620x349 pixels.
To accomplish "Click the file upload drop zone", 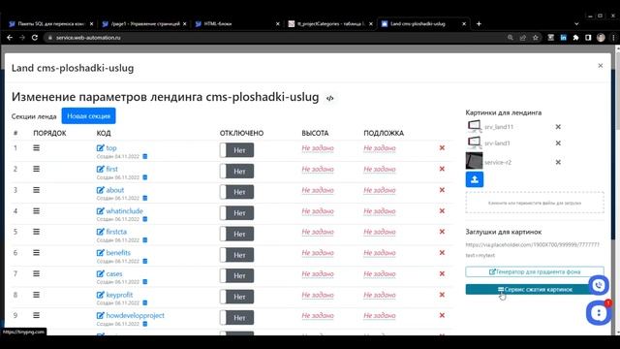I will [x=535, y=203].
